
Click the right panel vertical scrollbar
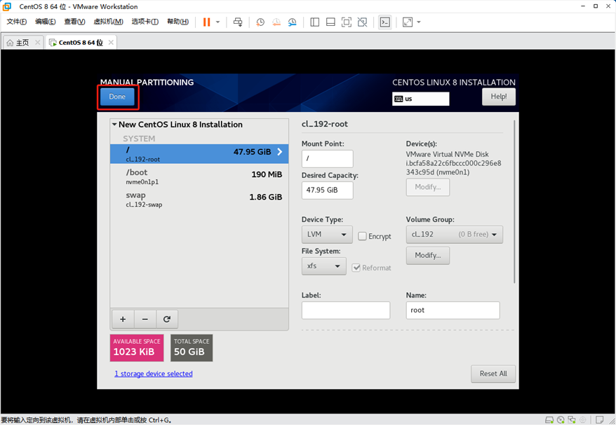514,202
